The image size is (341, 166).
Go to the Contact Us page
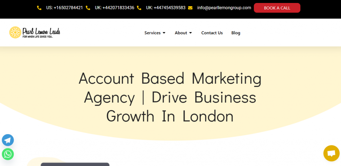212,33
